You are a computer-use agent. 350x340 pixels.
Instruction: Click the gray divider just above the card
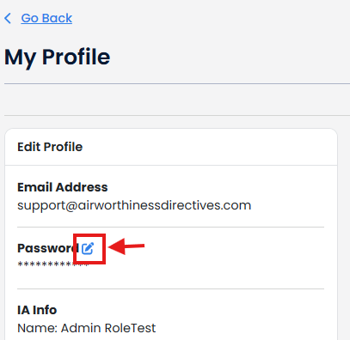[x=177, y=115]
